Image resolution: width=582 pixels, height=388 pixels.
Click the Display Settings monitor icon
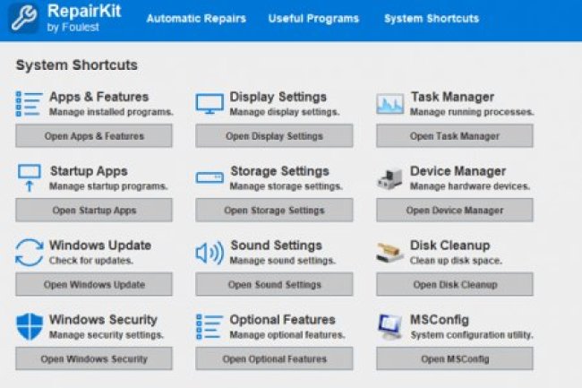(210, 104)
